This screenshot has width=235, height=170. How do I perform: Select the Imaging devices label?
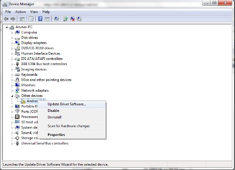(x=34, y=69)
